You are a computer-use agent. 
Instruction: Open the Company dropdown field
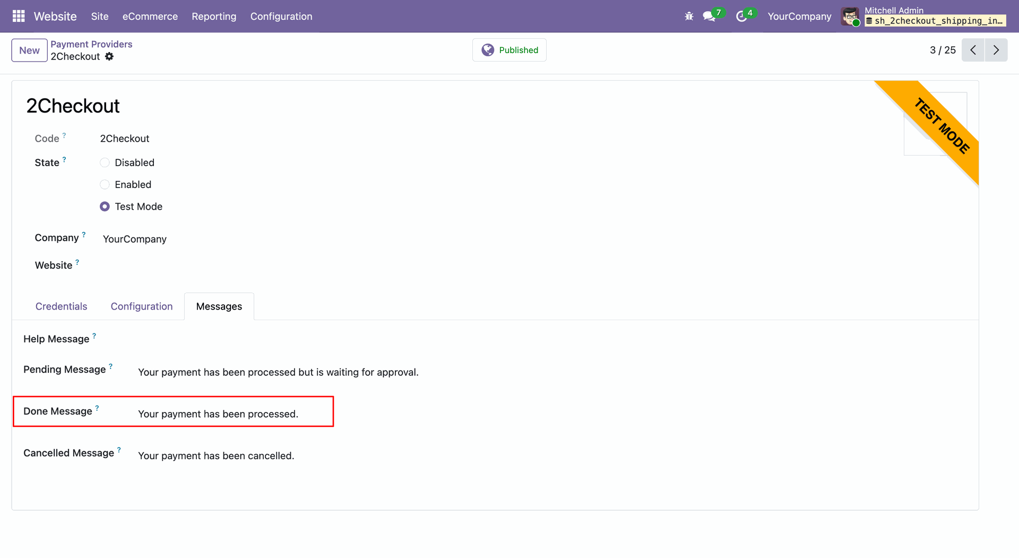click(135, 239)
